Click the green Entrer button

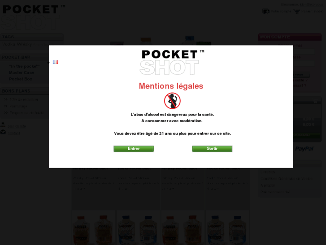click(x=134, y=149)
